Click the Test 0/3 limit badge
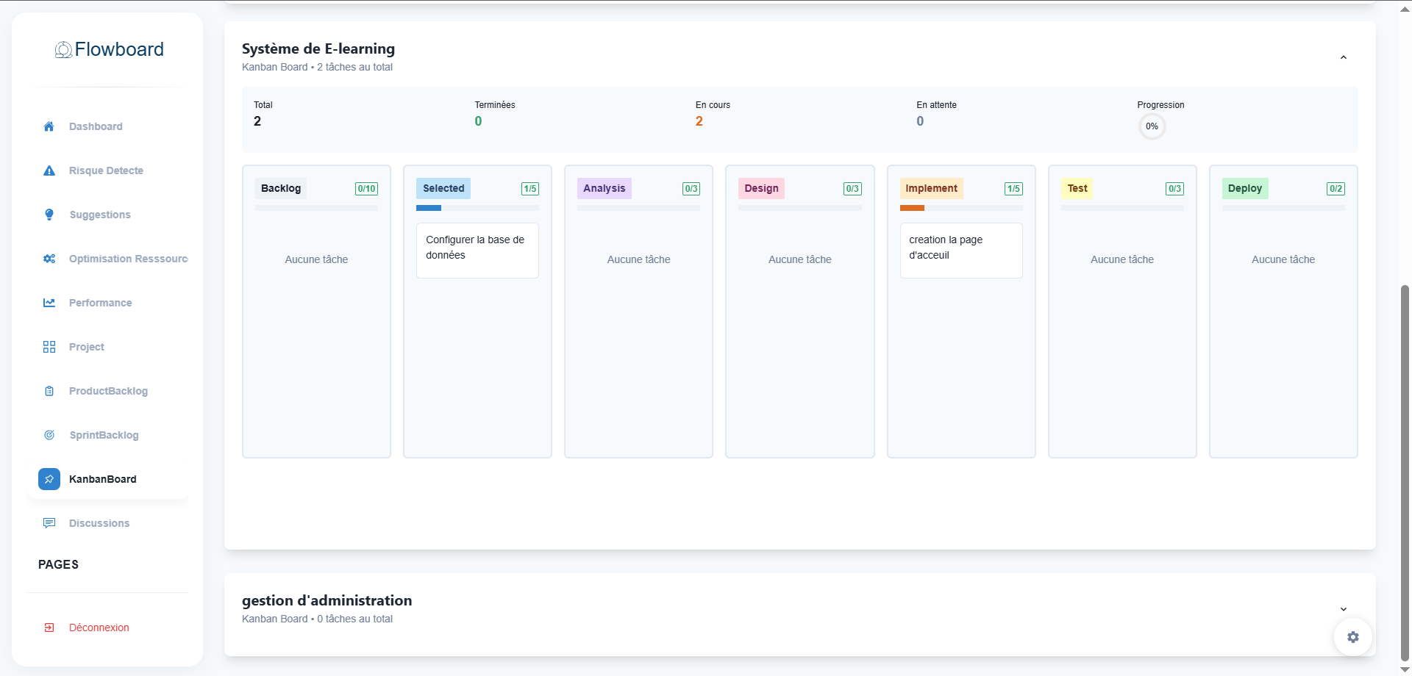 (x=1174, y=189)
